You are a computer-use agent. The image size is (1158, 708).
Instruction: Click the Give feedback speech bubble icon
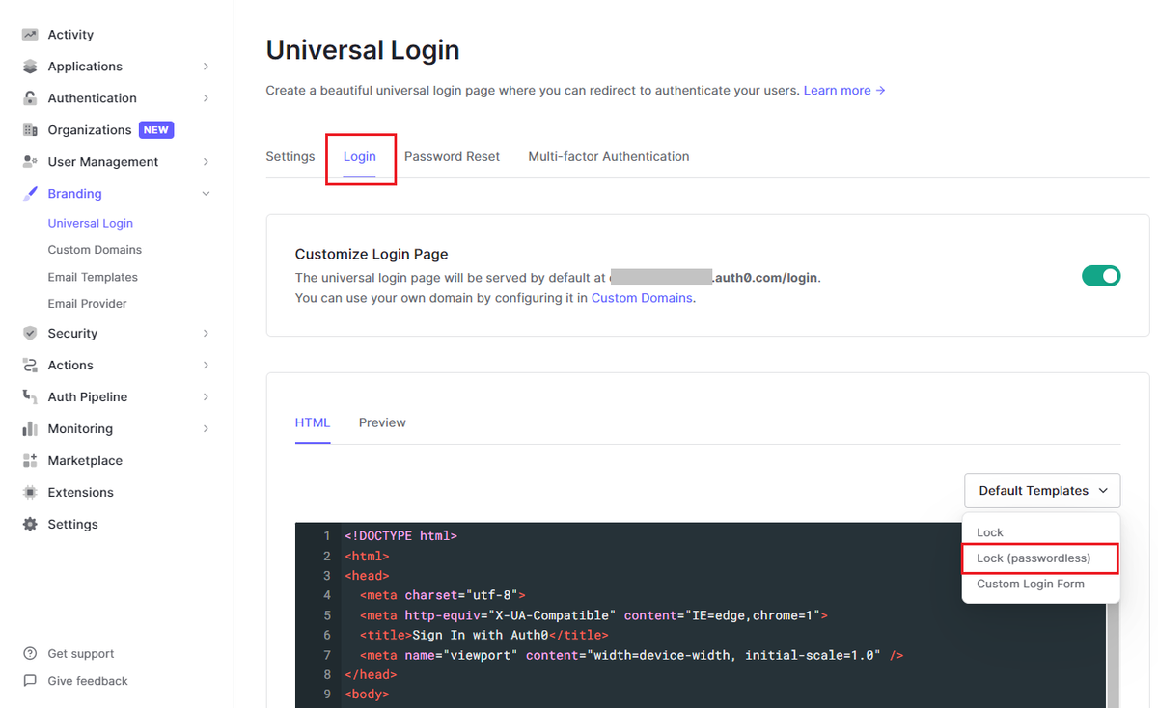point(30,681)
